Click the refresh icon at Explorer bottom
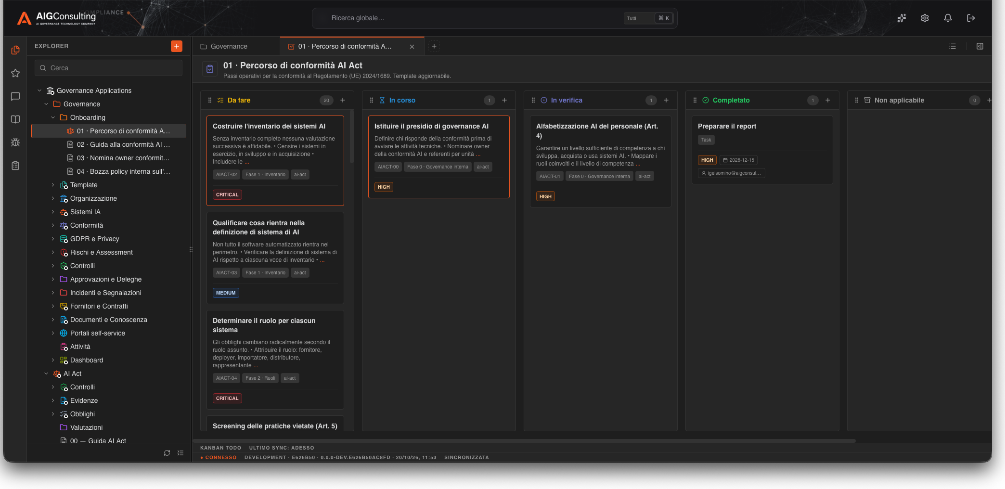 [x=167, y=453]
